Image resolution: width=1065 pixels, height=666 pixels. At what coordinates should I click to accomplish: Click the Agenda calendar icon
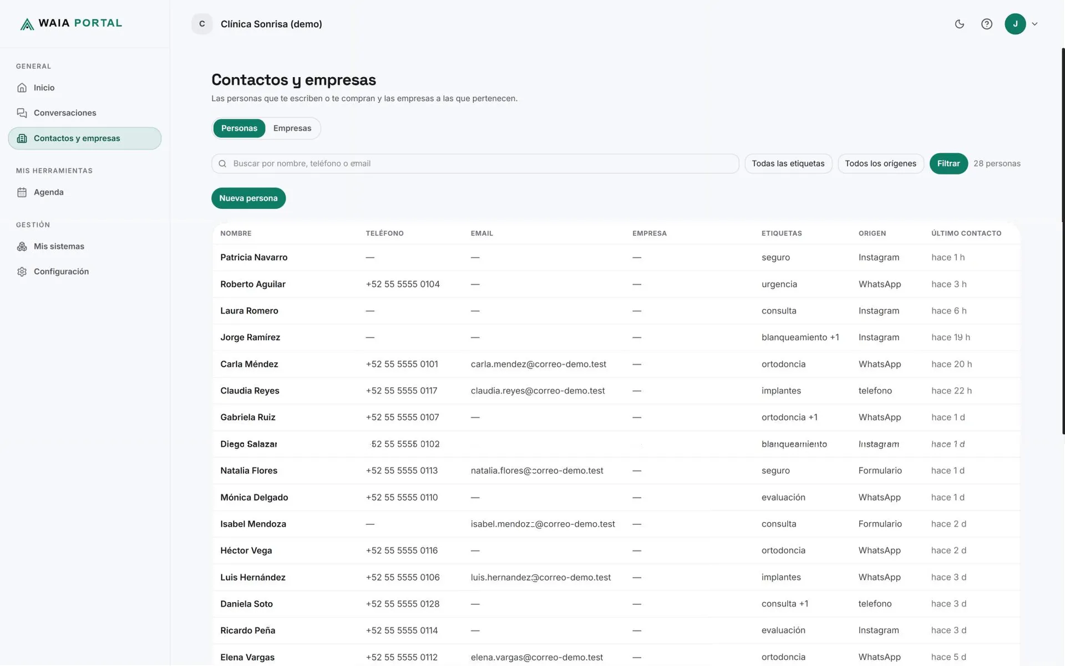coord(22,192)
